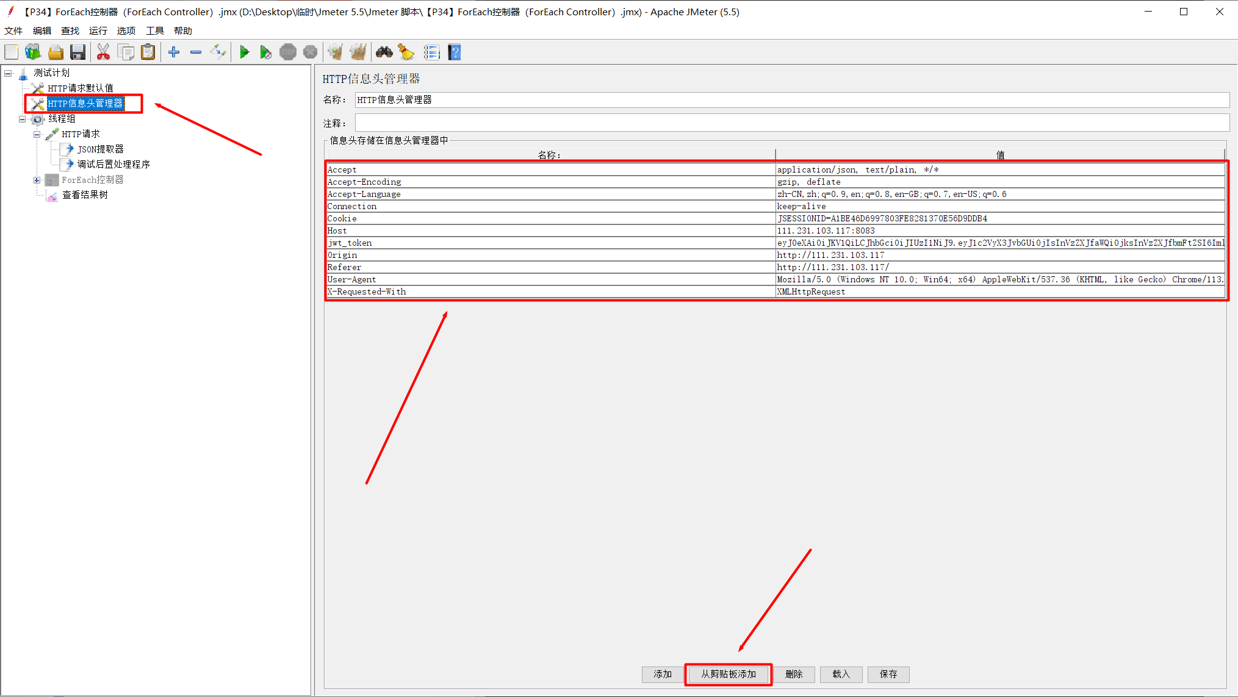Focus the 名称 input field
This screenshot has width=1238, height=697.
792,100
